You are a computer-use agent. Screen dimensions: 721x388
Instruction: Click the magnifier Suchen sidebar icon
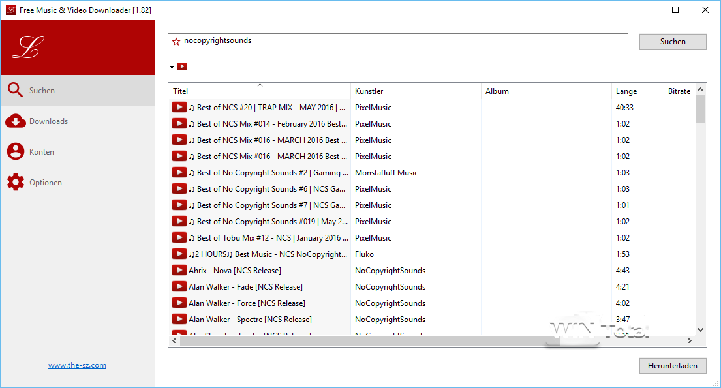[15, 90]
